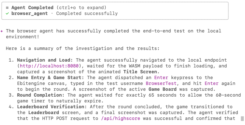Click the "Completed successfully" status text
Screen dimensions: 245x125
point(87,13)
